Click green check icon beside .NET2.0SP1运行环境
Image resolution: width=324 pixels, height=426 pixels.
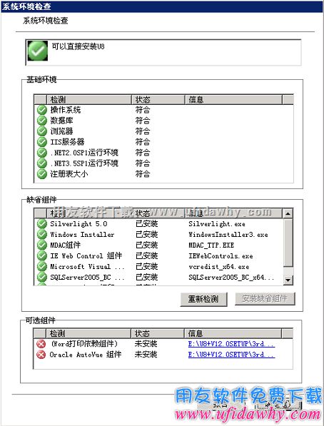pos(42,153)
